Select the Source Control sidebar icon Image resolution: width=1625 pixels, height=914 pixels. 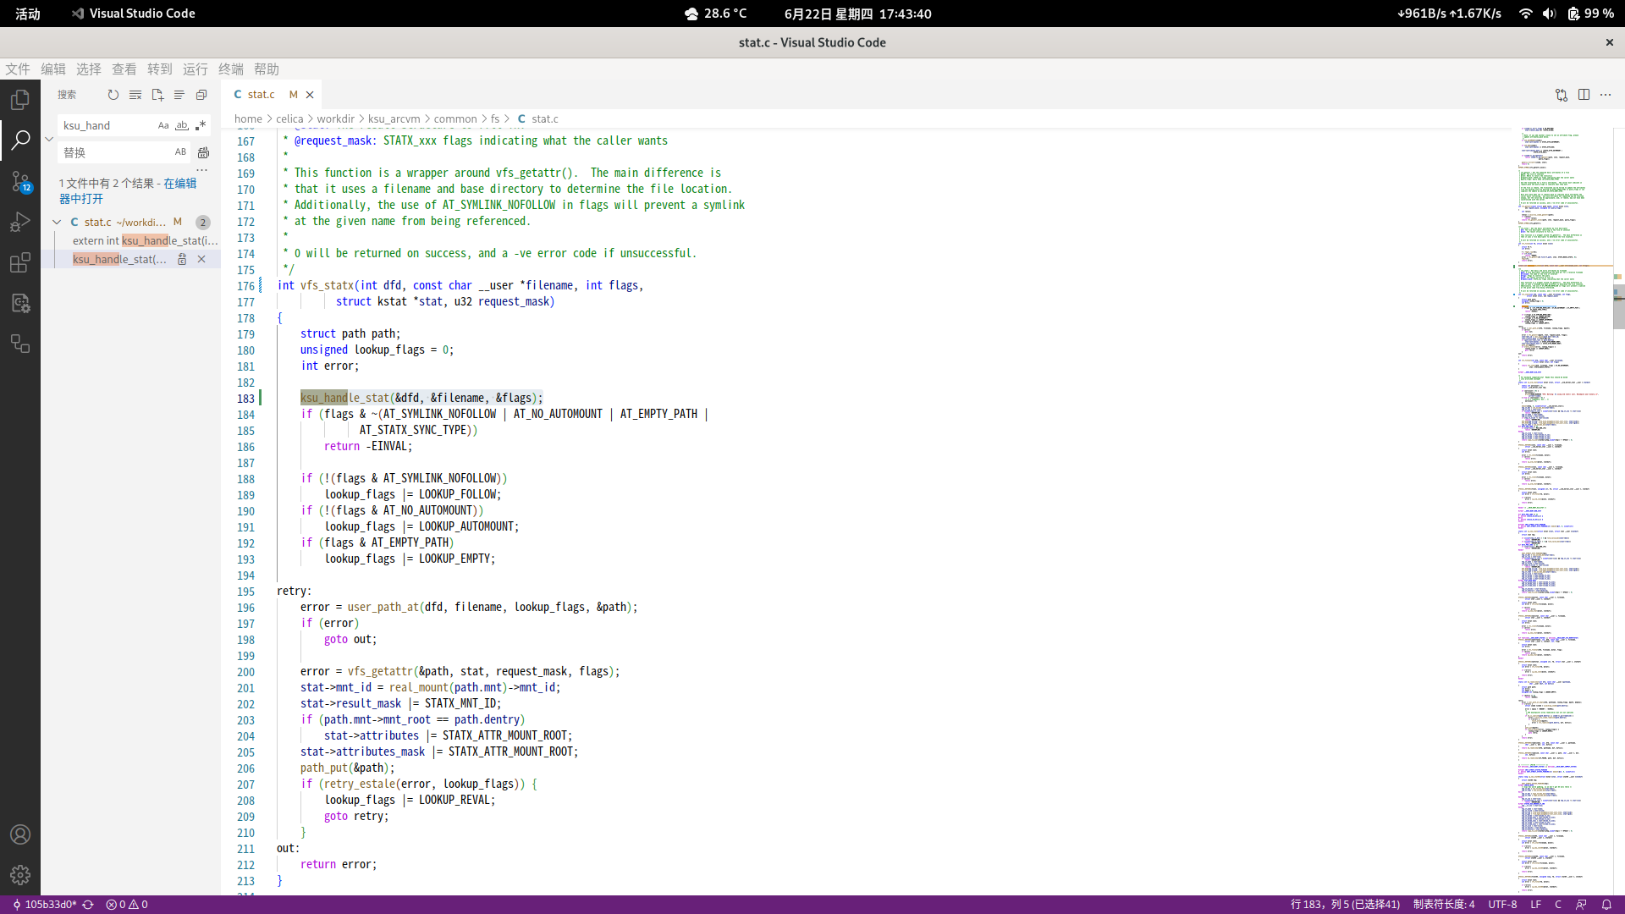20,181
